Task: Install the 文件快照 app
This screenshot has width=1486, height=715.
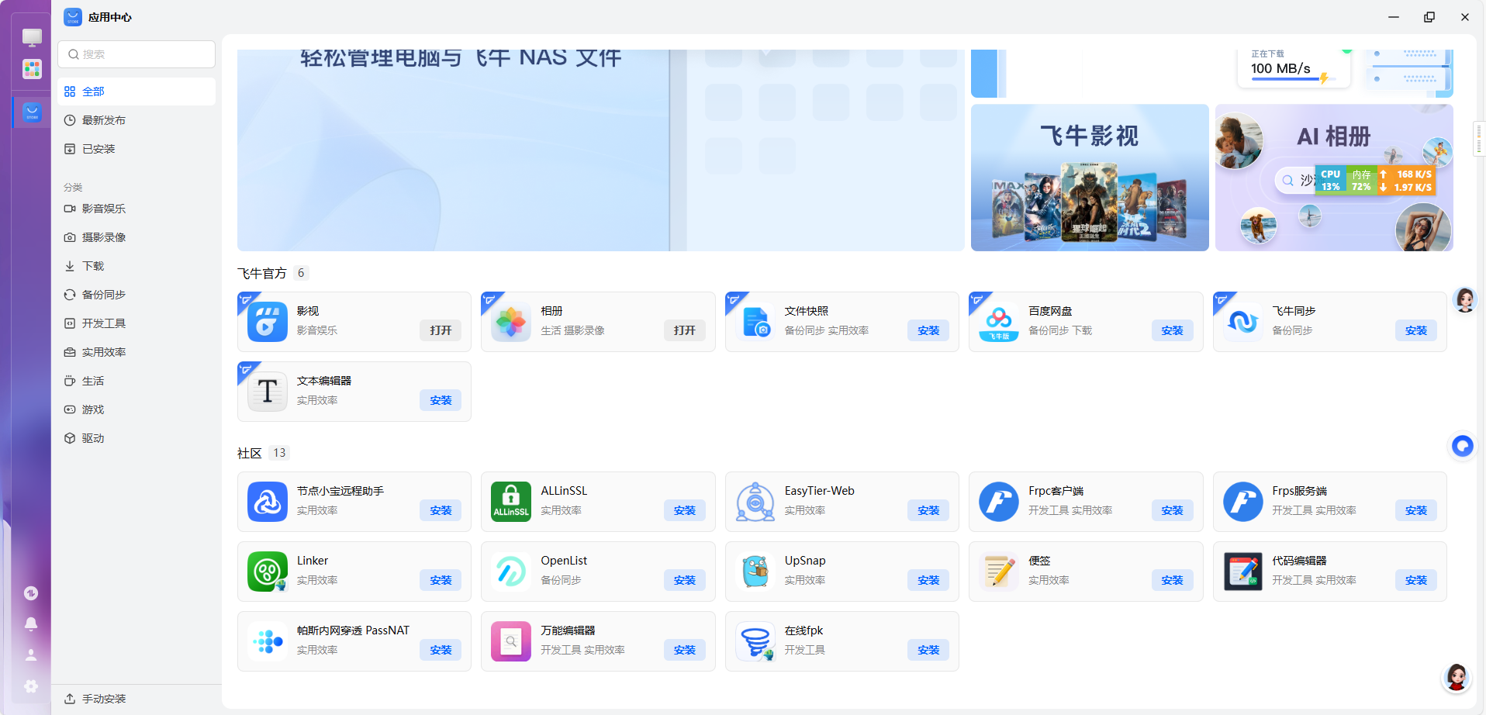Action: click(928, 330)
